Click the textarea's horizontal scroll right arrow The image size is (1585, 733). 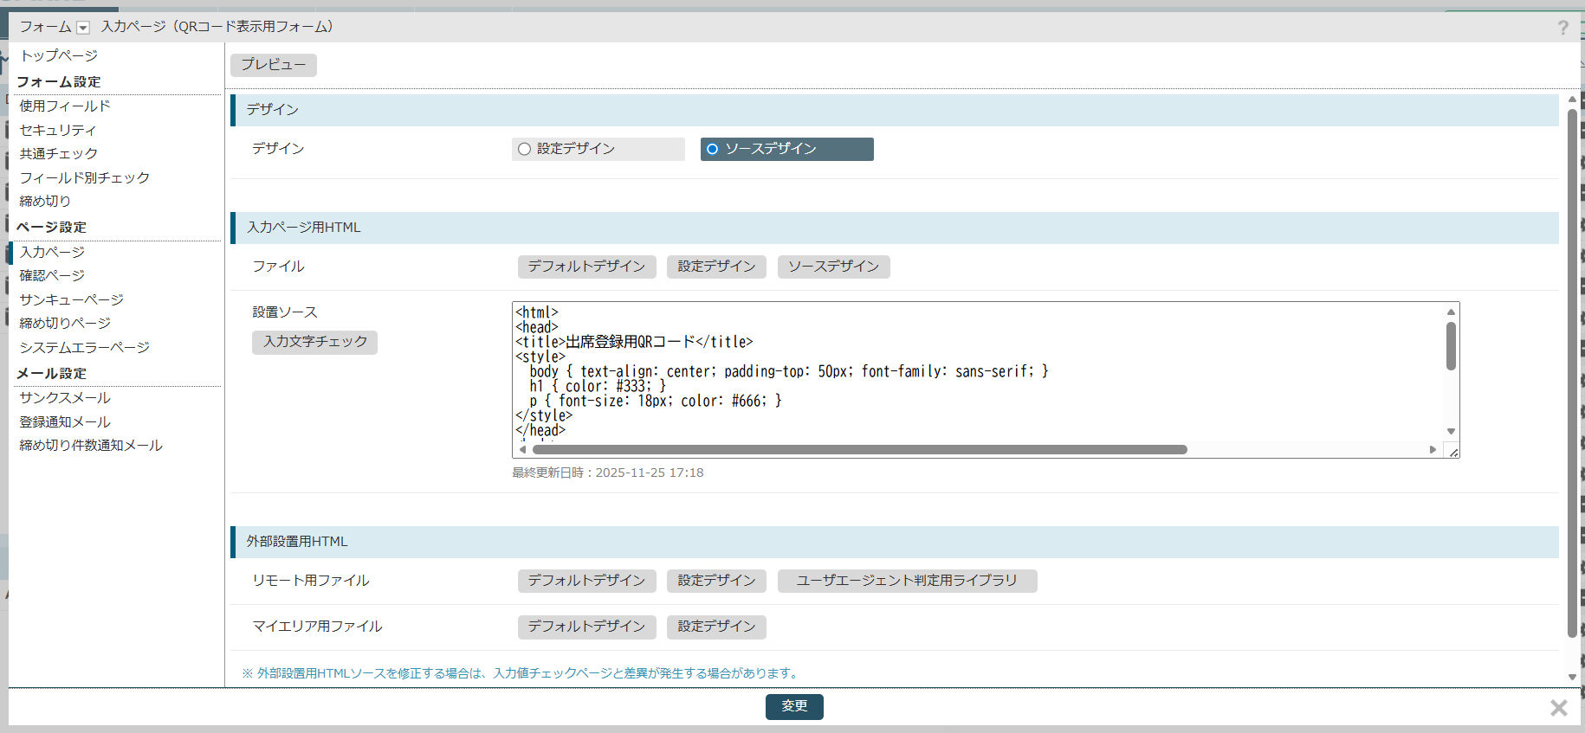(x=1433, y=450)
